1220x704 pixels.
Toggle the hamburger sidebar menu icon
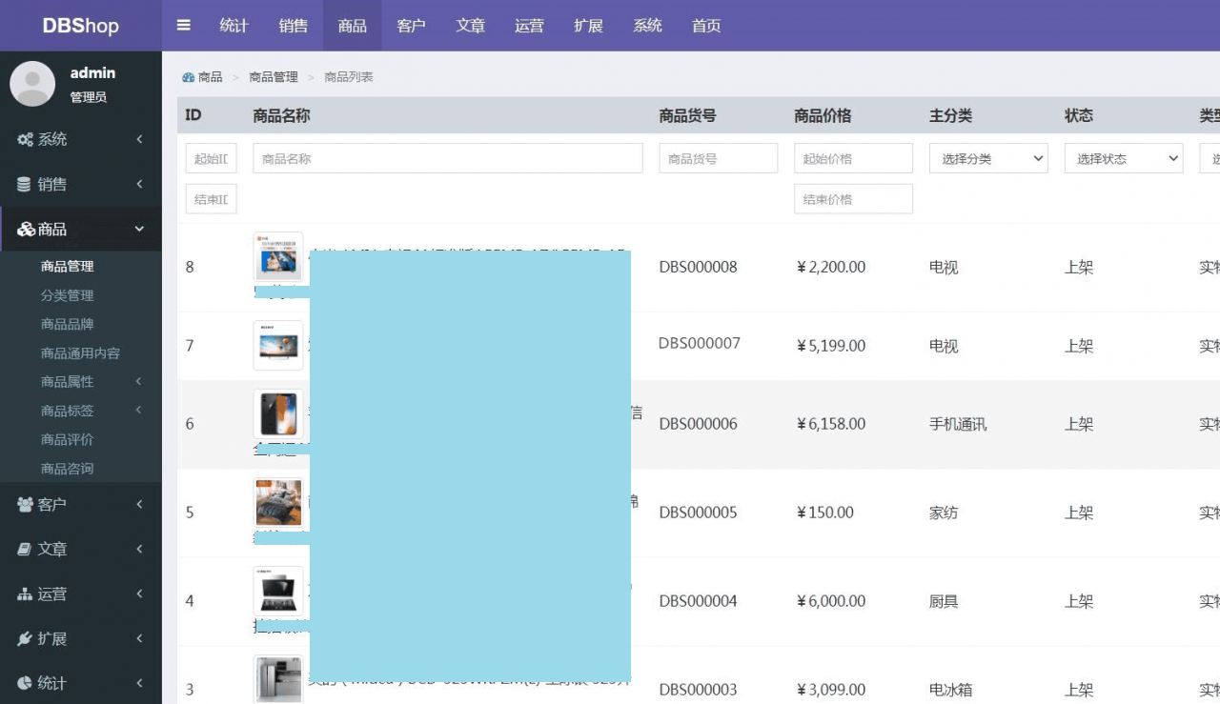point(184,26)
